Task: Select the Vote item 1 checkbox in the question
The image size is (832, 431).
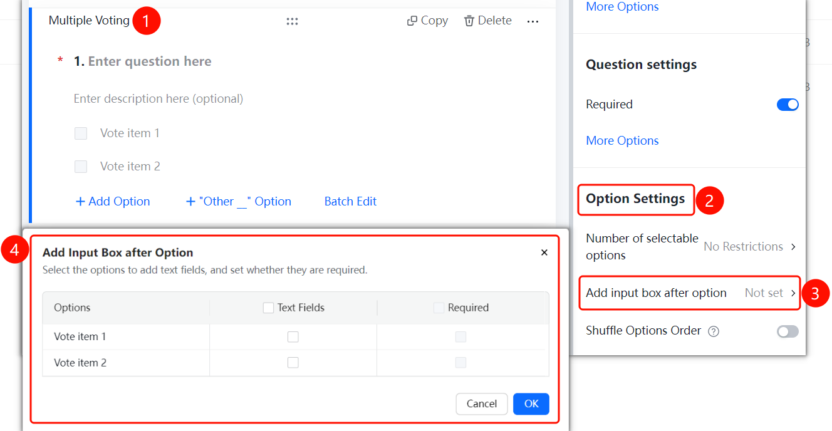Action: [81, 133]
